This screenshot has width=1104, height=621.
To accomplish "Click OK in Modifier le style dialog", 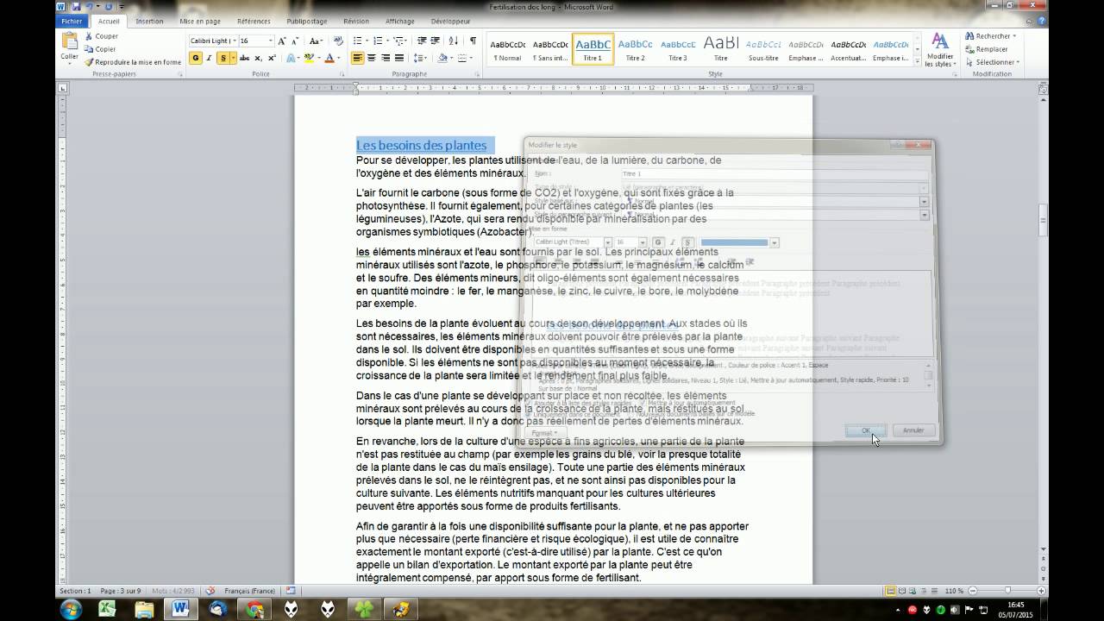I will point(865,430).
